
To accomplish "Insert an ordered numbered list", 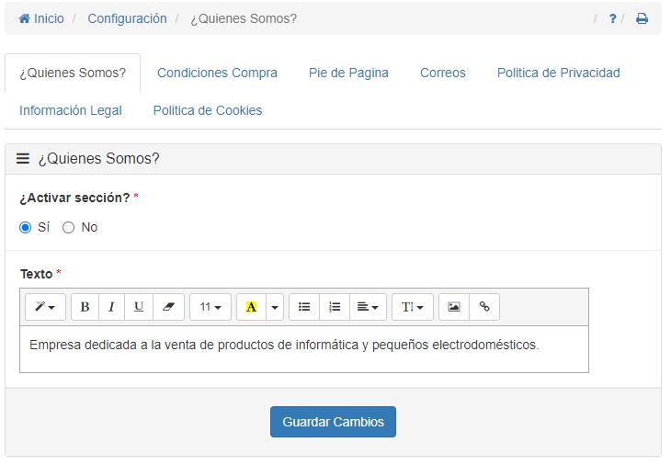I will 335,307.
